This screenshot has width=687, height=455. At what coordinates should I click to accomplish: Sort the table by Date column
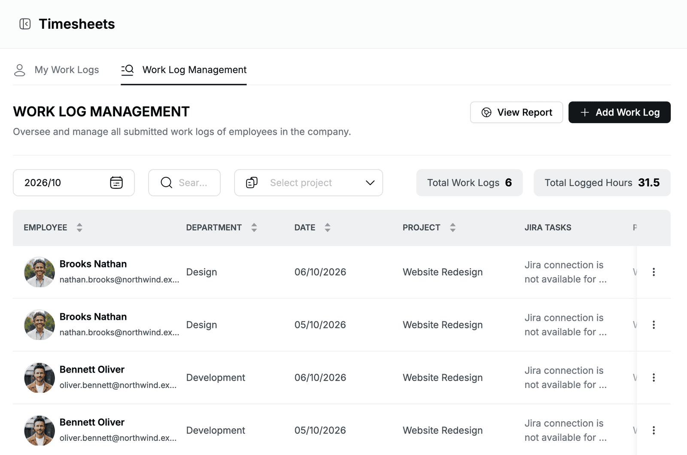tap(328, 227)
